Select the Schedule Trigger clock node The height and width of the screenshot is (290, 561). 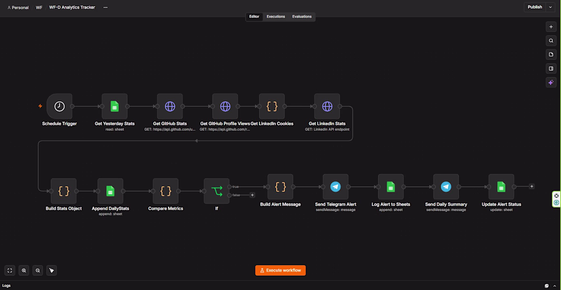click(59, 106)
